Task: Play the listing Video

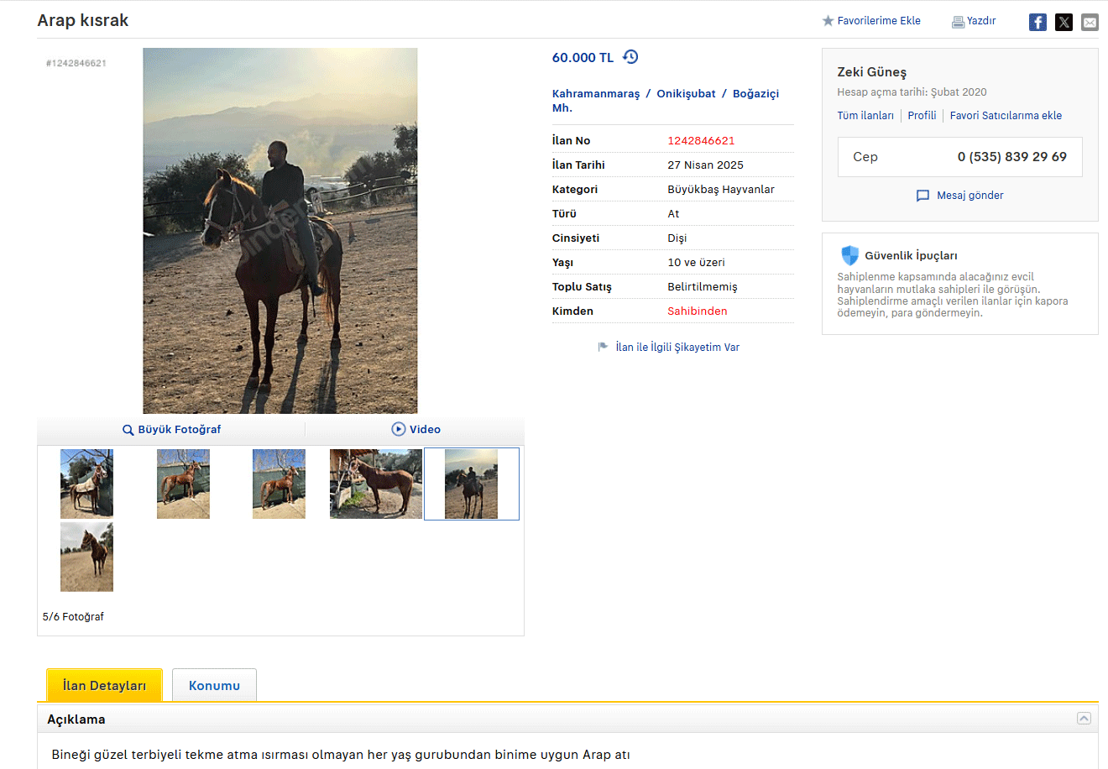Action: 416,429
